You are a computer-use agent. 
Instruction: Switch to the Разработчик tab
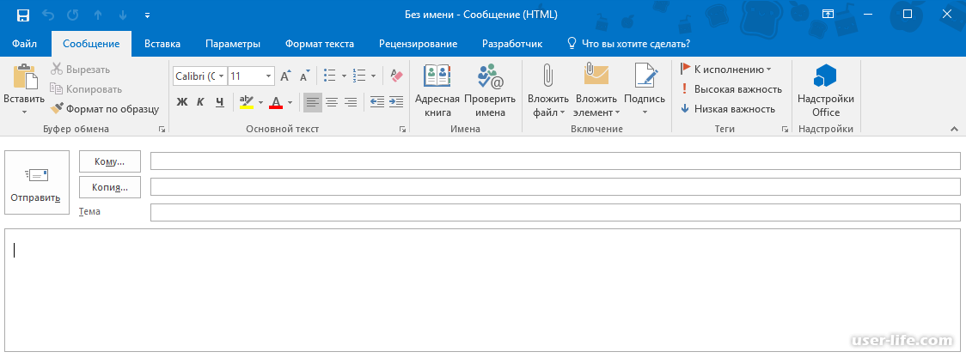tap(512, 44)
